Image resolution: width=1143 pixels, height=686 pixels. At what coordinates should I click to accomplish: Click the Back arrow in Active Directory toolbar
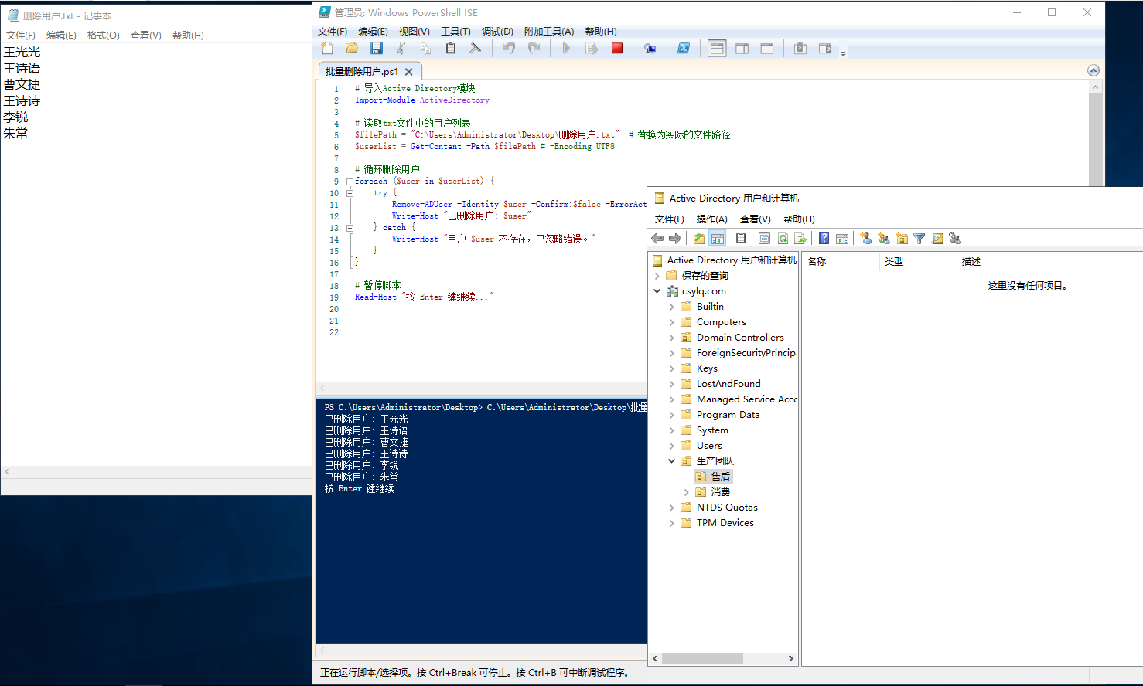click(x=657, y=238)
